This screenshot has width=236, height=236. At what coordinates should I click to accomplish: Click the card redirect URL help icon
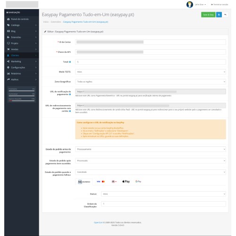[x=70, y=111]
